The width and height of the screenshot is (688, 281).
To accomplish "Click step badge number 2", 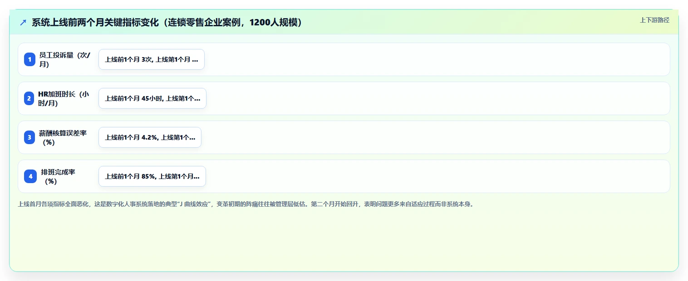I will point(30,98).
